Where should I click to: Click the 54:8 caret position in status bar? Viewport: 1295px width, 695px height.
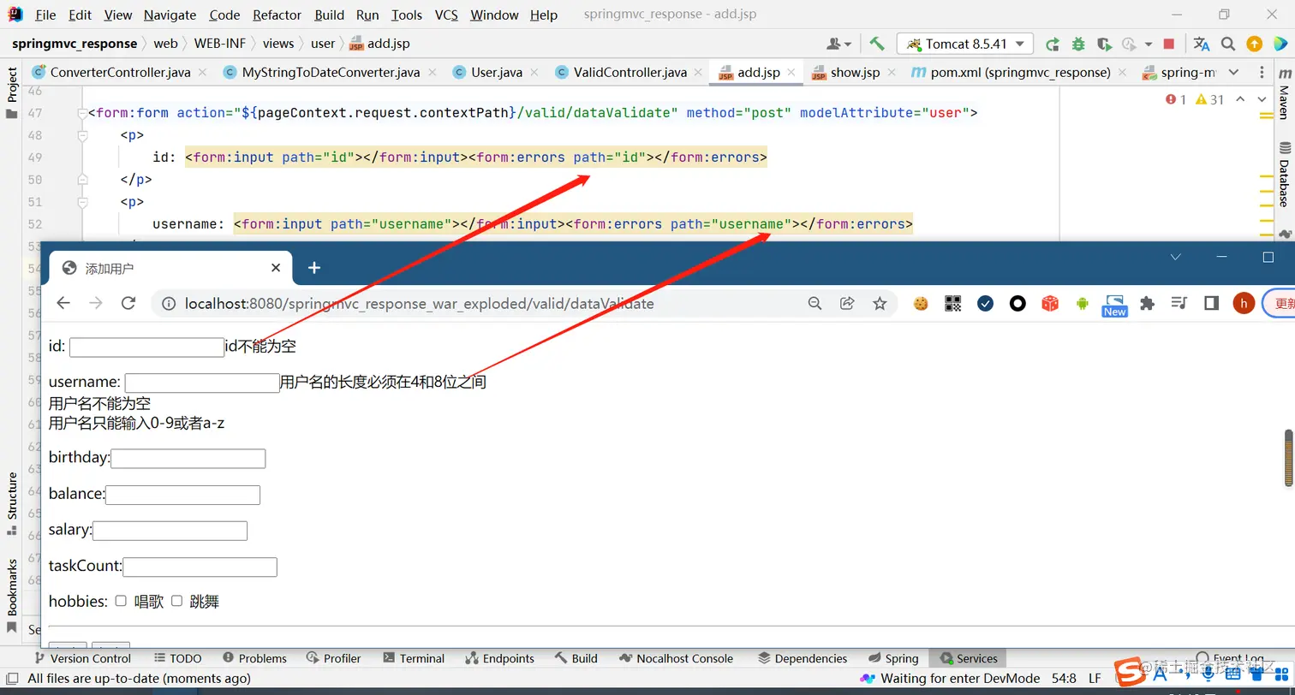[x=1064, y=679]
